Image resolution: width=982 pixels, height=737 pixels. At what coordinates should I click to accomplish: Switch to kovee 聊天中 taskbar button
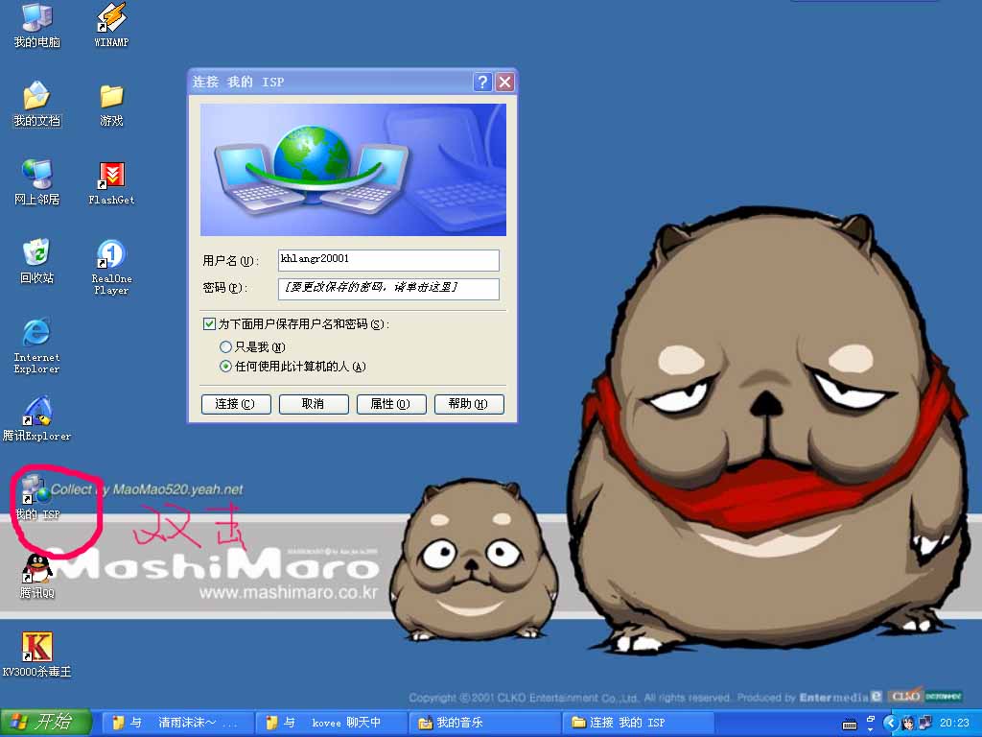[331, 724]
